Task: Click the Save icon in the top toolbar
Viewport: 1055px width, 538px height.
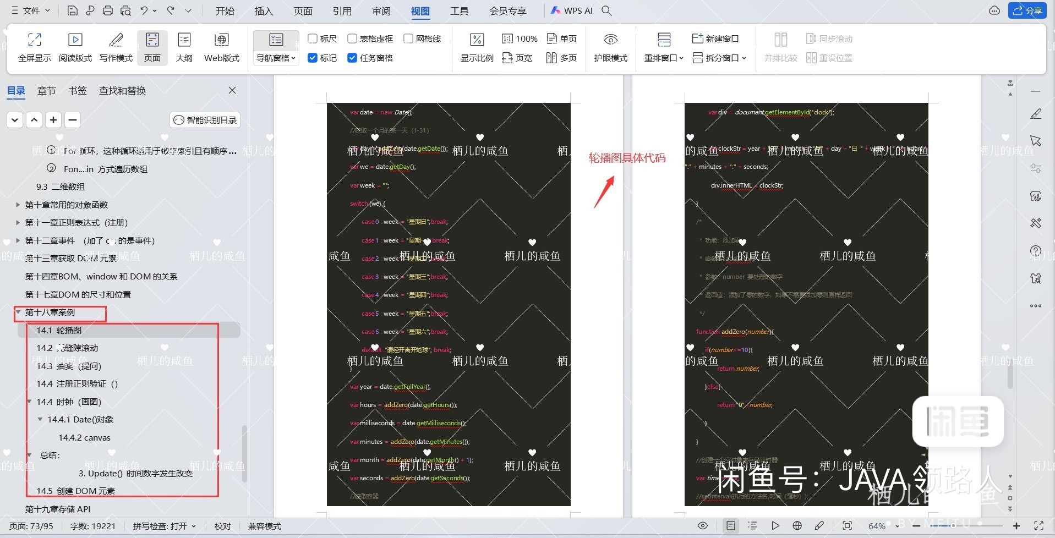Action: pos(72,10)
